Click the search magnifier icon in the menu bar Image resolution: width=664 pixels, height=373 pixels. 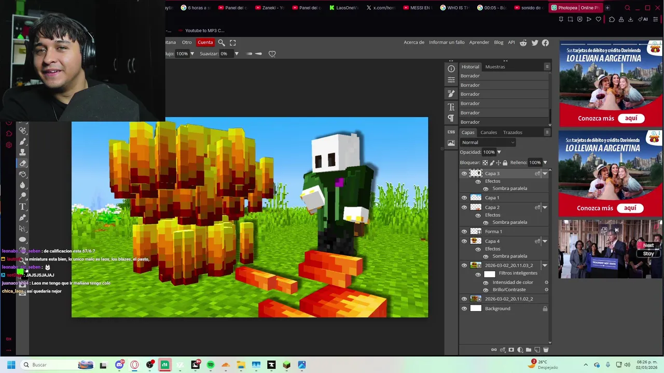pyautogui.click(x=222, y=42)
